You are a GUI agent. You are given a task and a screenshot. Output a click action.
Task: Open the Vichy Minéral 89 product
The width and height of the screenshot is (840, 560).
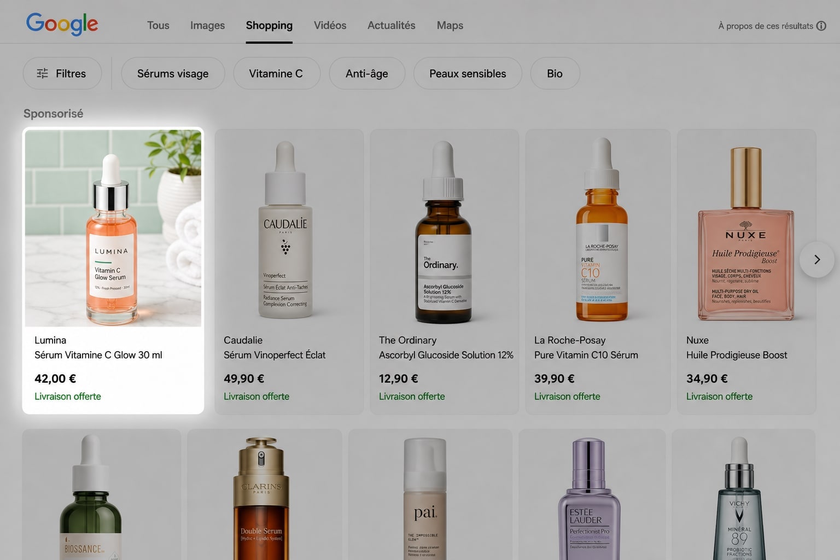click(739, 498)
